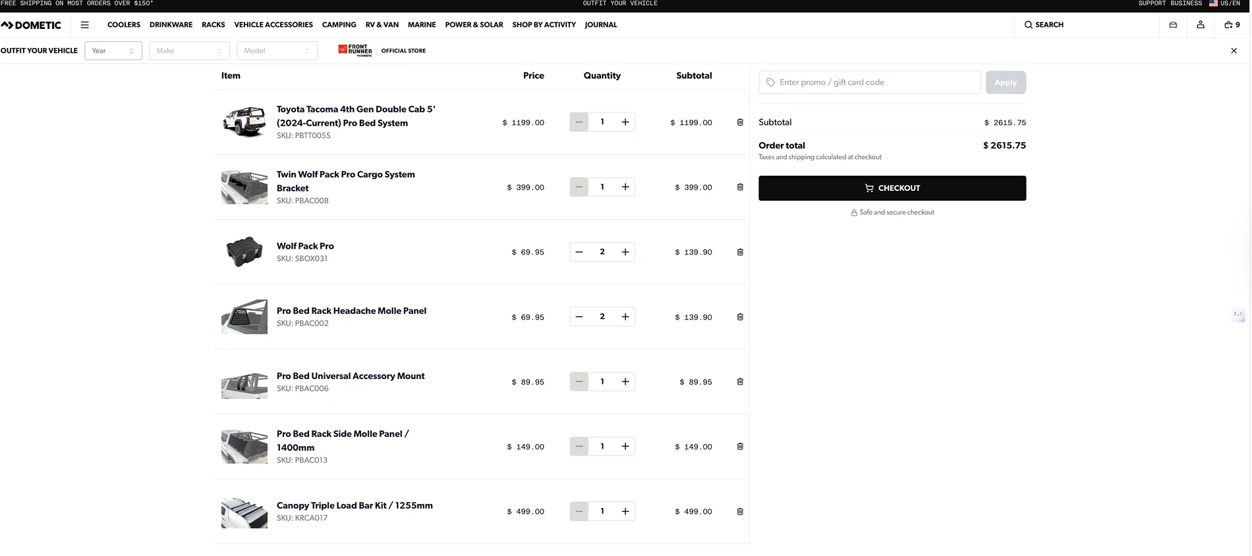Image resolution: width=1252 pixels, height=556 pixels.
Task: Click the Free Shipping banner text
Action: pyautogui.click(x=77, y=3)
